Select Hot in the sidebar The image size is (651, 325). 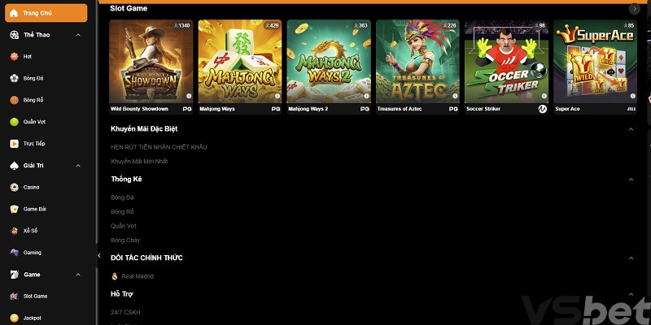point(28,56)
